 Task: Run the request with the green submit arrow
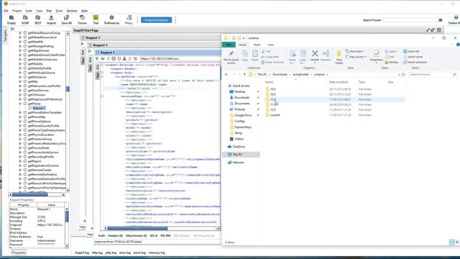[x=97, y=59]
